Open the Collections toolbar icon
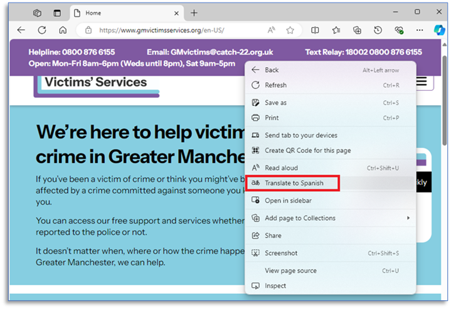 coord(357,30)
